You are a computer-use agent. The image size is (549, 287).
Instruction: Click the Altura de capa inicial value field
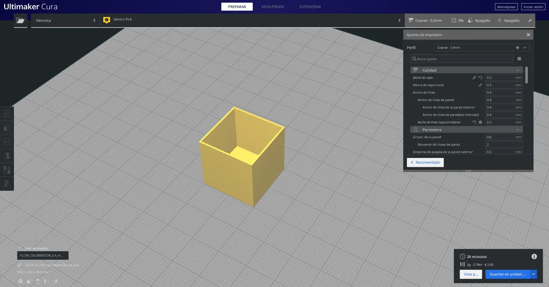coord(504,85)
